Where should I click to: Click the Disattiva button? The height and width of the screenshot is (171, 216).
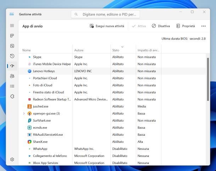point(161,26)
